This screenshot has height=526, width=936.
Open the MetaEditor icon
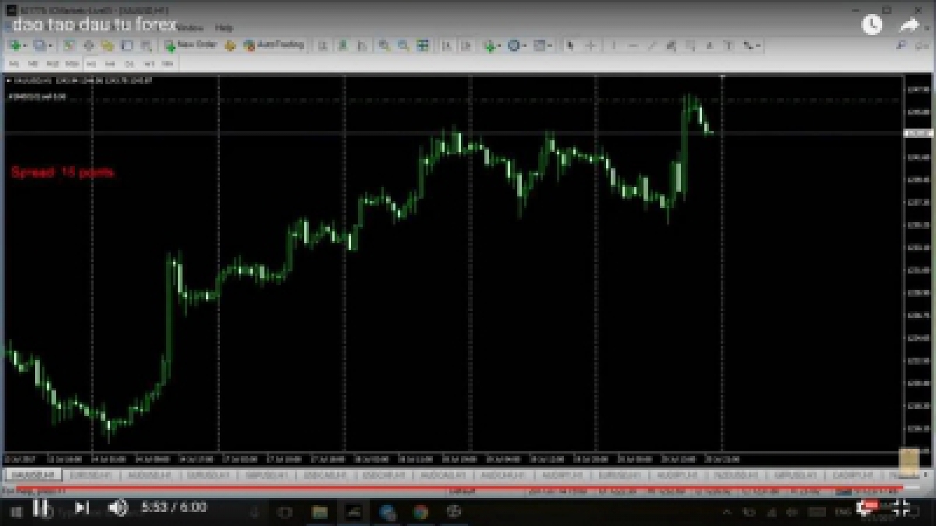[x=230, y=46]
